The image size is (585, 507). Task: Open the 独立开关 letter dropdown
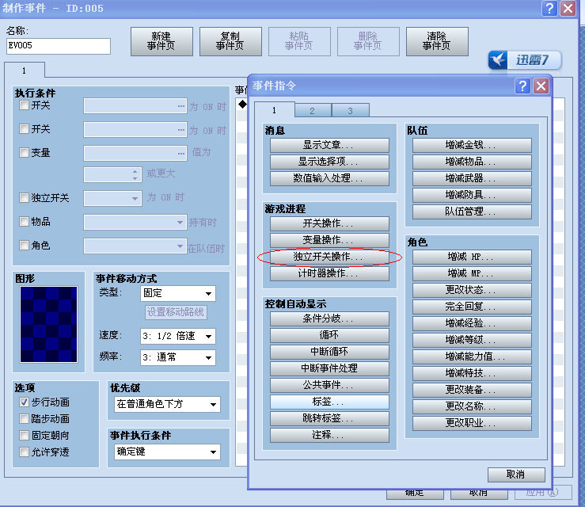tap(112, 198)
